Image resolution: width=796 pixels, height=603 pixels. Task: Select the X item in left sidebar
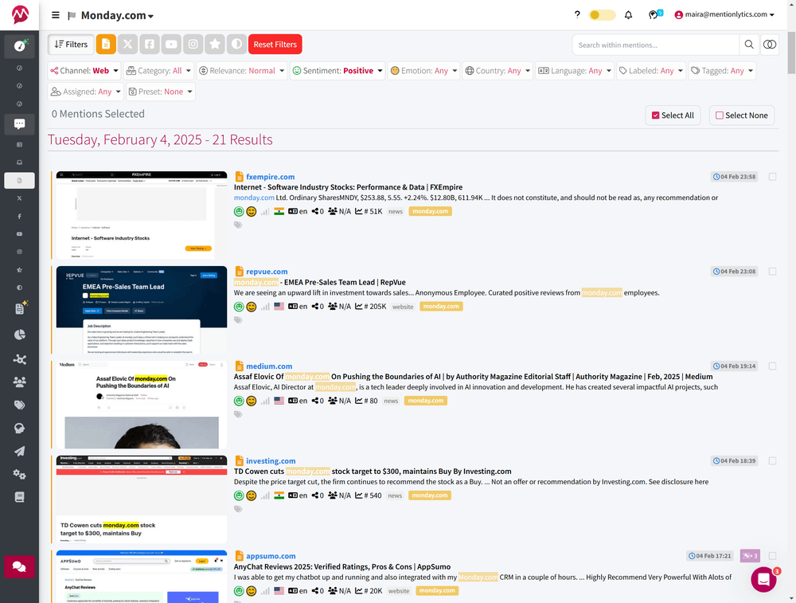click(x=20, y=198)
